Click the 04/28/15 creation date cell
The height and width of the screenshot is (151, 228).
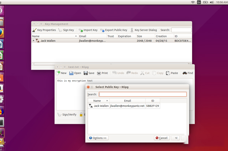pyautogui.click(x=161, y=41)
